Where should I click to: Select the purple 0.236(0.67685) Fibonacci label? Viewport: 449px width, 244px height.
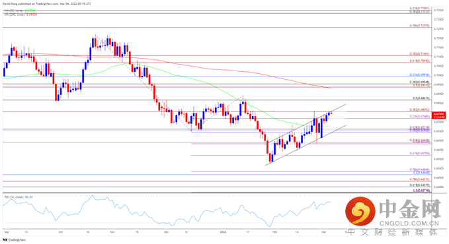coord(419,116)
